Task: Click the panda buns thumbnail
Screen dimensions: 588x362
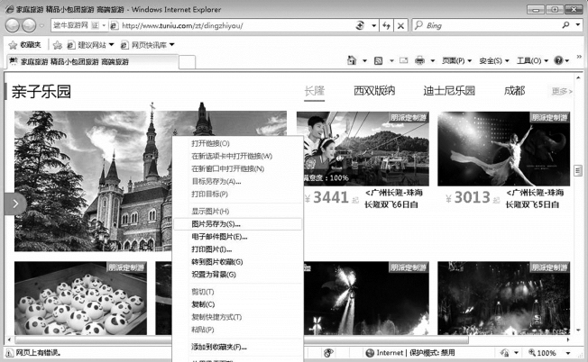Action: pyautogui.click(x=80, y=298)
